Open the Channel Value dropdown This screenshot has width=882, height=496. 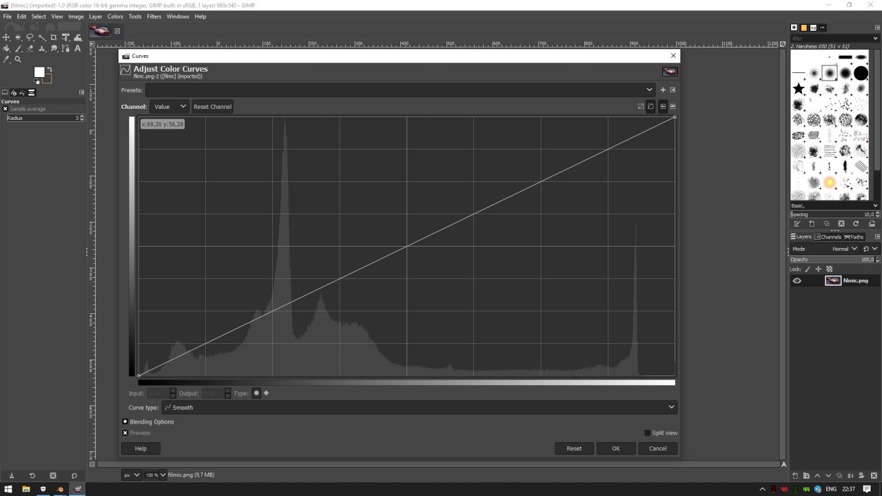pyautogui.click(x=169, y=106)
